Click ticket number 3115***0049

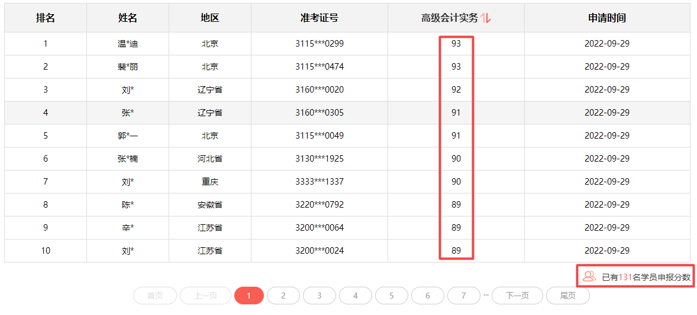[319, 136]
